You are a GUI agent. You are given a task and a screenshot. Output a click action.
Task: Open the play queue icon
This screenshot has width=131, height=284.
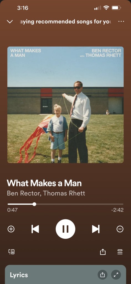[120, 252]
